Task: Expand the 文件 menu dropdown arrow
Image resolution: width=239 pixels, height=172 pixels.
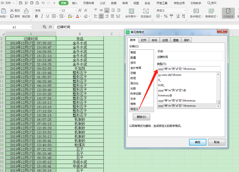Action: 13,3
